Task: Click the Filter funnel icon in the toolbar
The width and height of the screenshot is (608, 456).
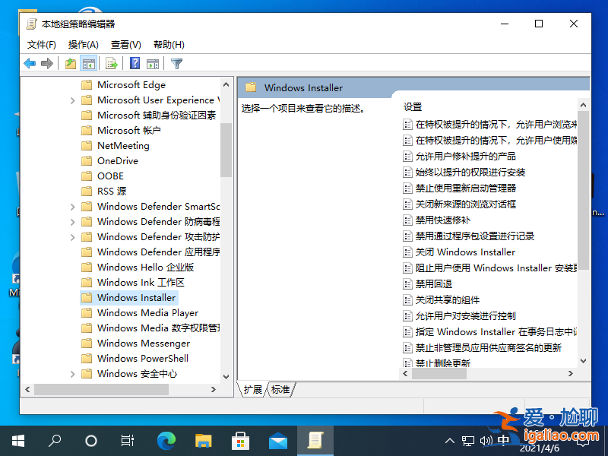Action: click(x=175, y=63)
